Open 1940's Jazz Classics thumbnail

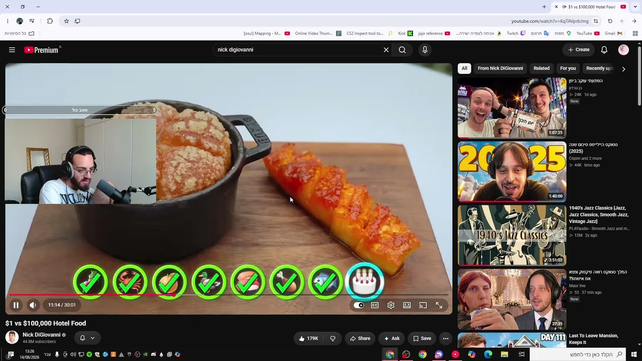(512, 235)
